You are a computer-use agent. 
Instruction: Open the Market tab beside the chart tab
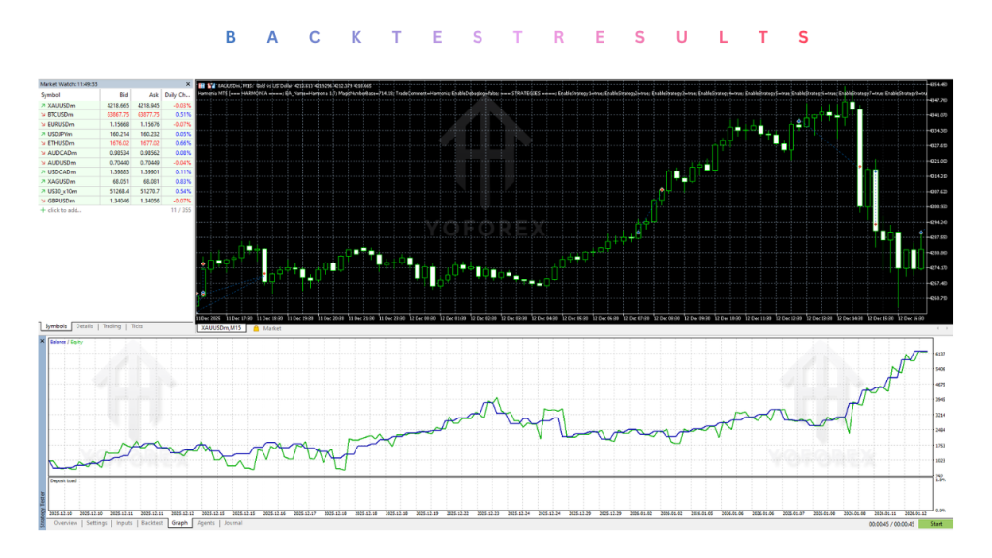pyautogui.click(x=272, y=329)
